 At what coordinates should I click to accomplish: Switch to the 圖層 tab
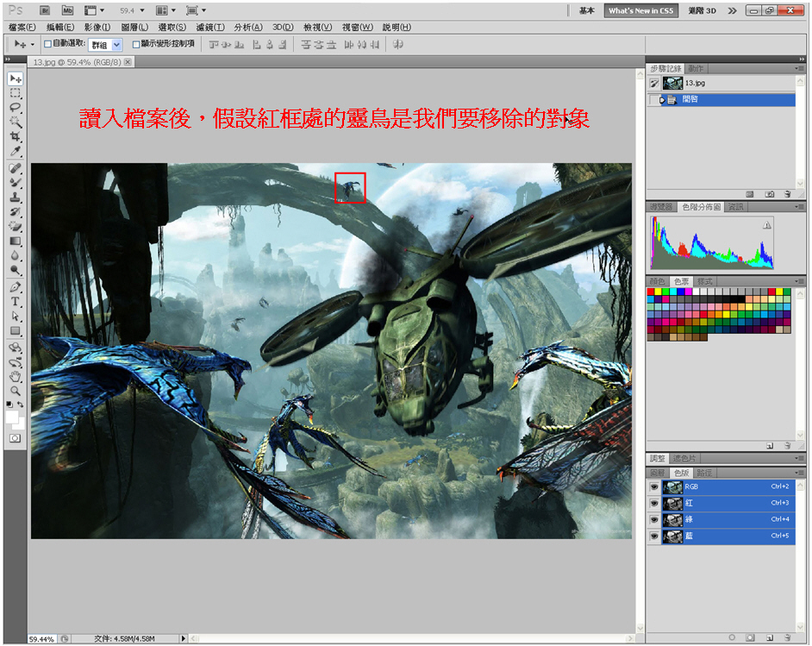click(657, 473)
